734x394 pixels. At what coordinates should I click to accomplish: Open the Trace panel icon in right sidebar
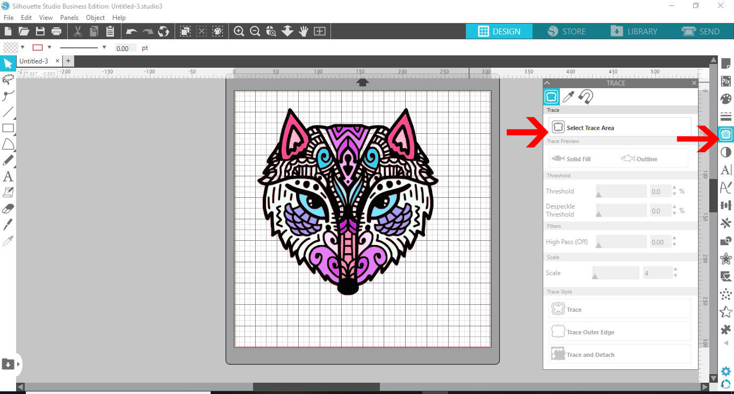(726, 134)
